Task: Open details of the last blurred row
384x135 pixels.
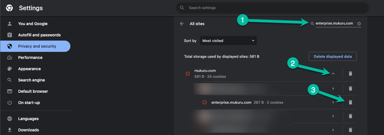Action: (333, 130)
